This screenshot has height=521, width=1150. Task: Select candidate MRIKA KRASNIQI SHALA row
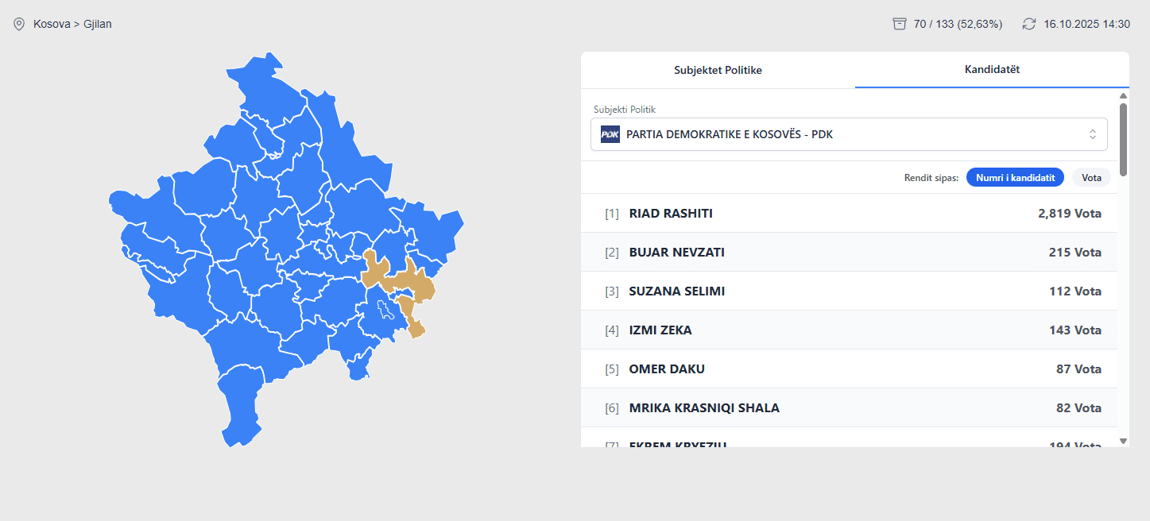tap(849, 408)
